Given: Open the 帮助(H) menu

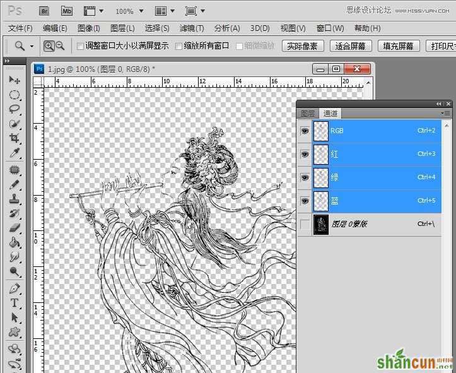Looking at the screenshot, I should [367, 28].
